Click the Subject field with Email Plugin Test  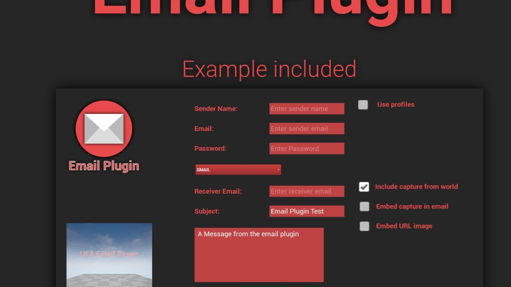[307, 211]
